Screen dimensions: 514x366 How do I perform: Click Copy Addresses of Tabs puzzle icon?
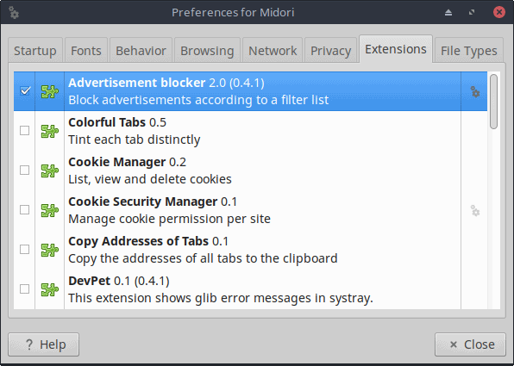(49, 250)
